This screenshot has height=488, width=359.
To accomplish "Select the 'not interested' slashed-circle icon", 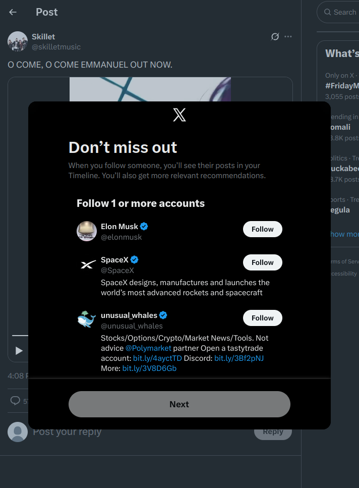I will click(x=275, y=36).
